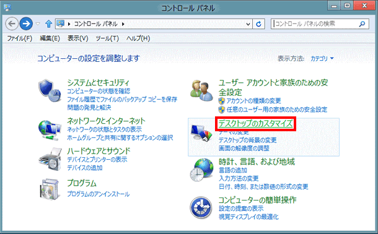
Task: Go up one level with Up arrow
Action: tap(49, 24)
